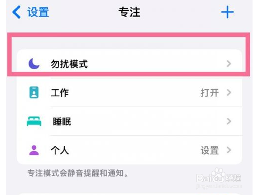This screenshot has height=195, width=256.
Task: Tap the green bed sleep icon
Action: (x=34, y=121)
